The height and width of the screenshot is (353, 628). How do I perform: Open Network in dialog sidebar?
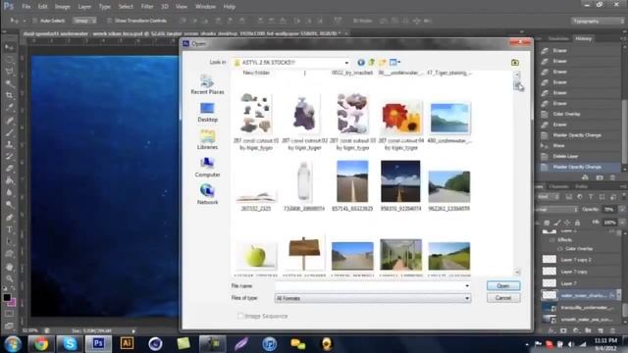pos(207,194)
